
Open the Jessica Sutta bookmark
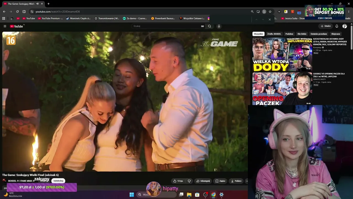tap(293, 19)
